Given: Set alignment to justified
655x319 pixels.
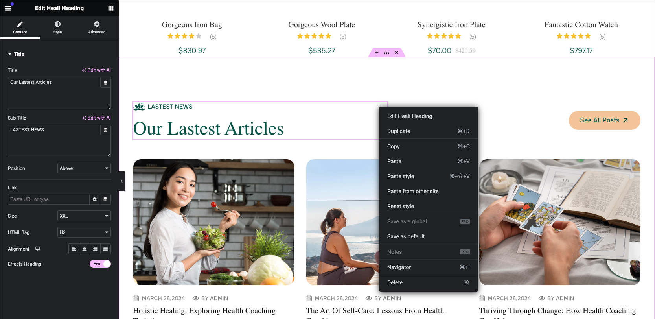Looking at the screenshot, I should click(105, 249).
